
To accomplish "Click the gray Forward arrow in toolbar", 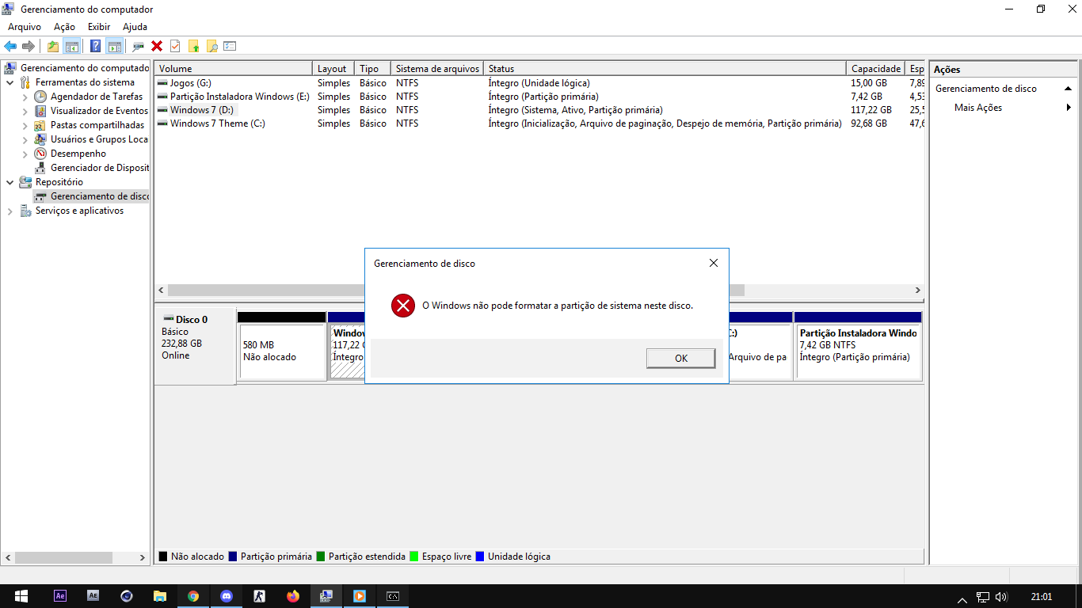I will tap(29, 46).
